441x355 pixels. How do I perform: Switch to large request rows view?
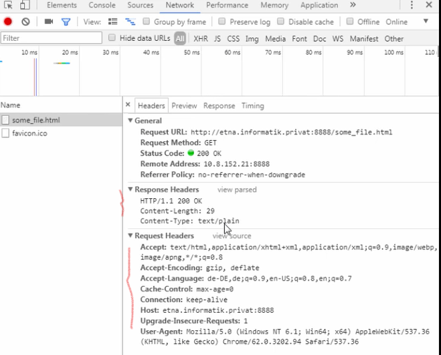112,22
